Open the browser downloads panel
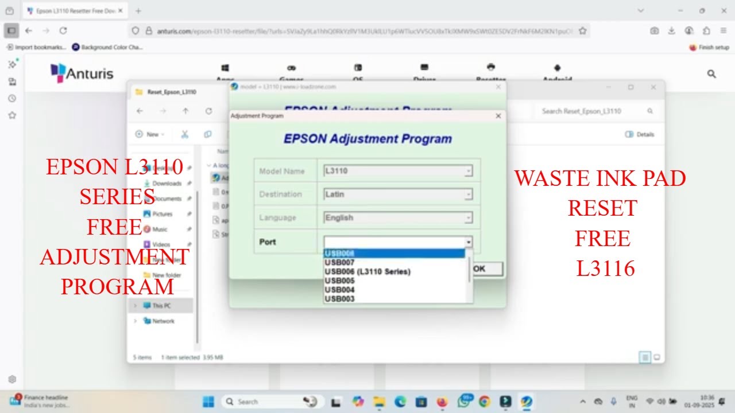 tap(672, 31)
